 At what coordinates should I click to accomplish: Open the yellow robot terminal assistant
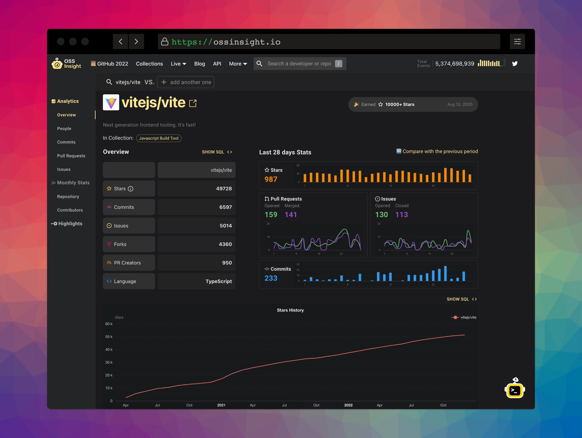point(514,390)
